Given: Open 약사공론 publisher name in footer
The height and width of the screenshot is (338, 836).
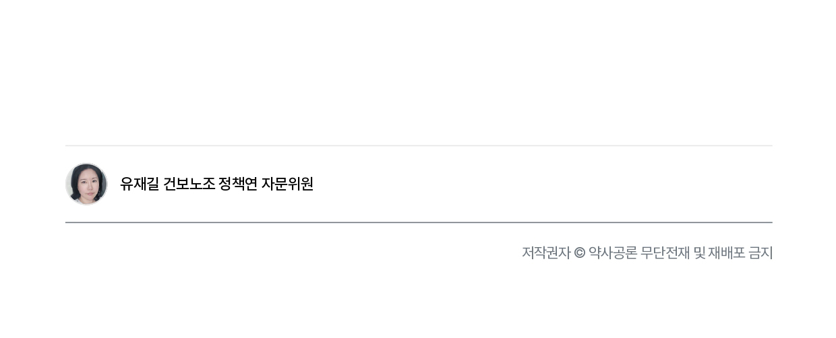Looking at the screenshot, I should (612, 253).
